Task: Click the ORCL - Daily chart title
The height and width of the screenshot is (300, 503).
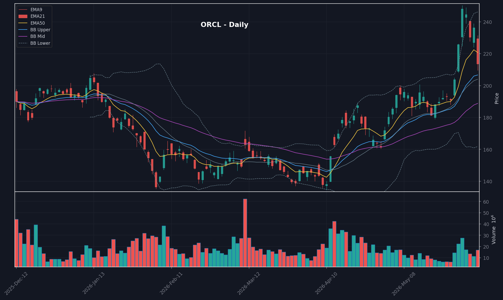Action: [x=224, y=25]
